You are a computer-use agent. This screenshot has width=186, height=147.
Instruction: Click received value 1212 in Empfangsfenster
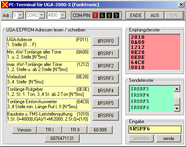point(137,47)
